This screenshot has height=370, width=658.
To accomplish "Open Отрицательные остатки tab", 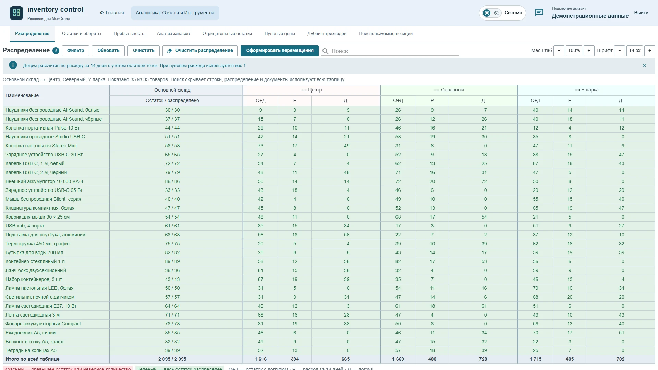I will (227, 34).
